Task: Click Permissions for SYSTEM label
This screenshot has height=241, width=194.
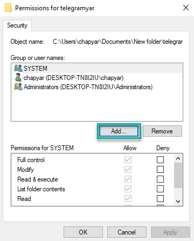Action: pyautogui.click(x=42, y=148)
